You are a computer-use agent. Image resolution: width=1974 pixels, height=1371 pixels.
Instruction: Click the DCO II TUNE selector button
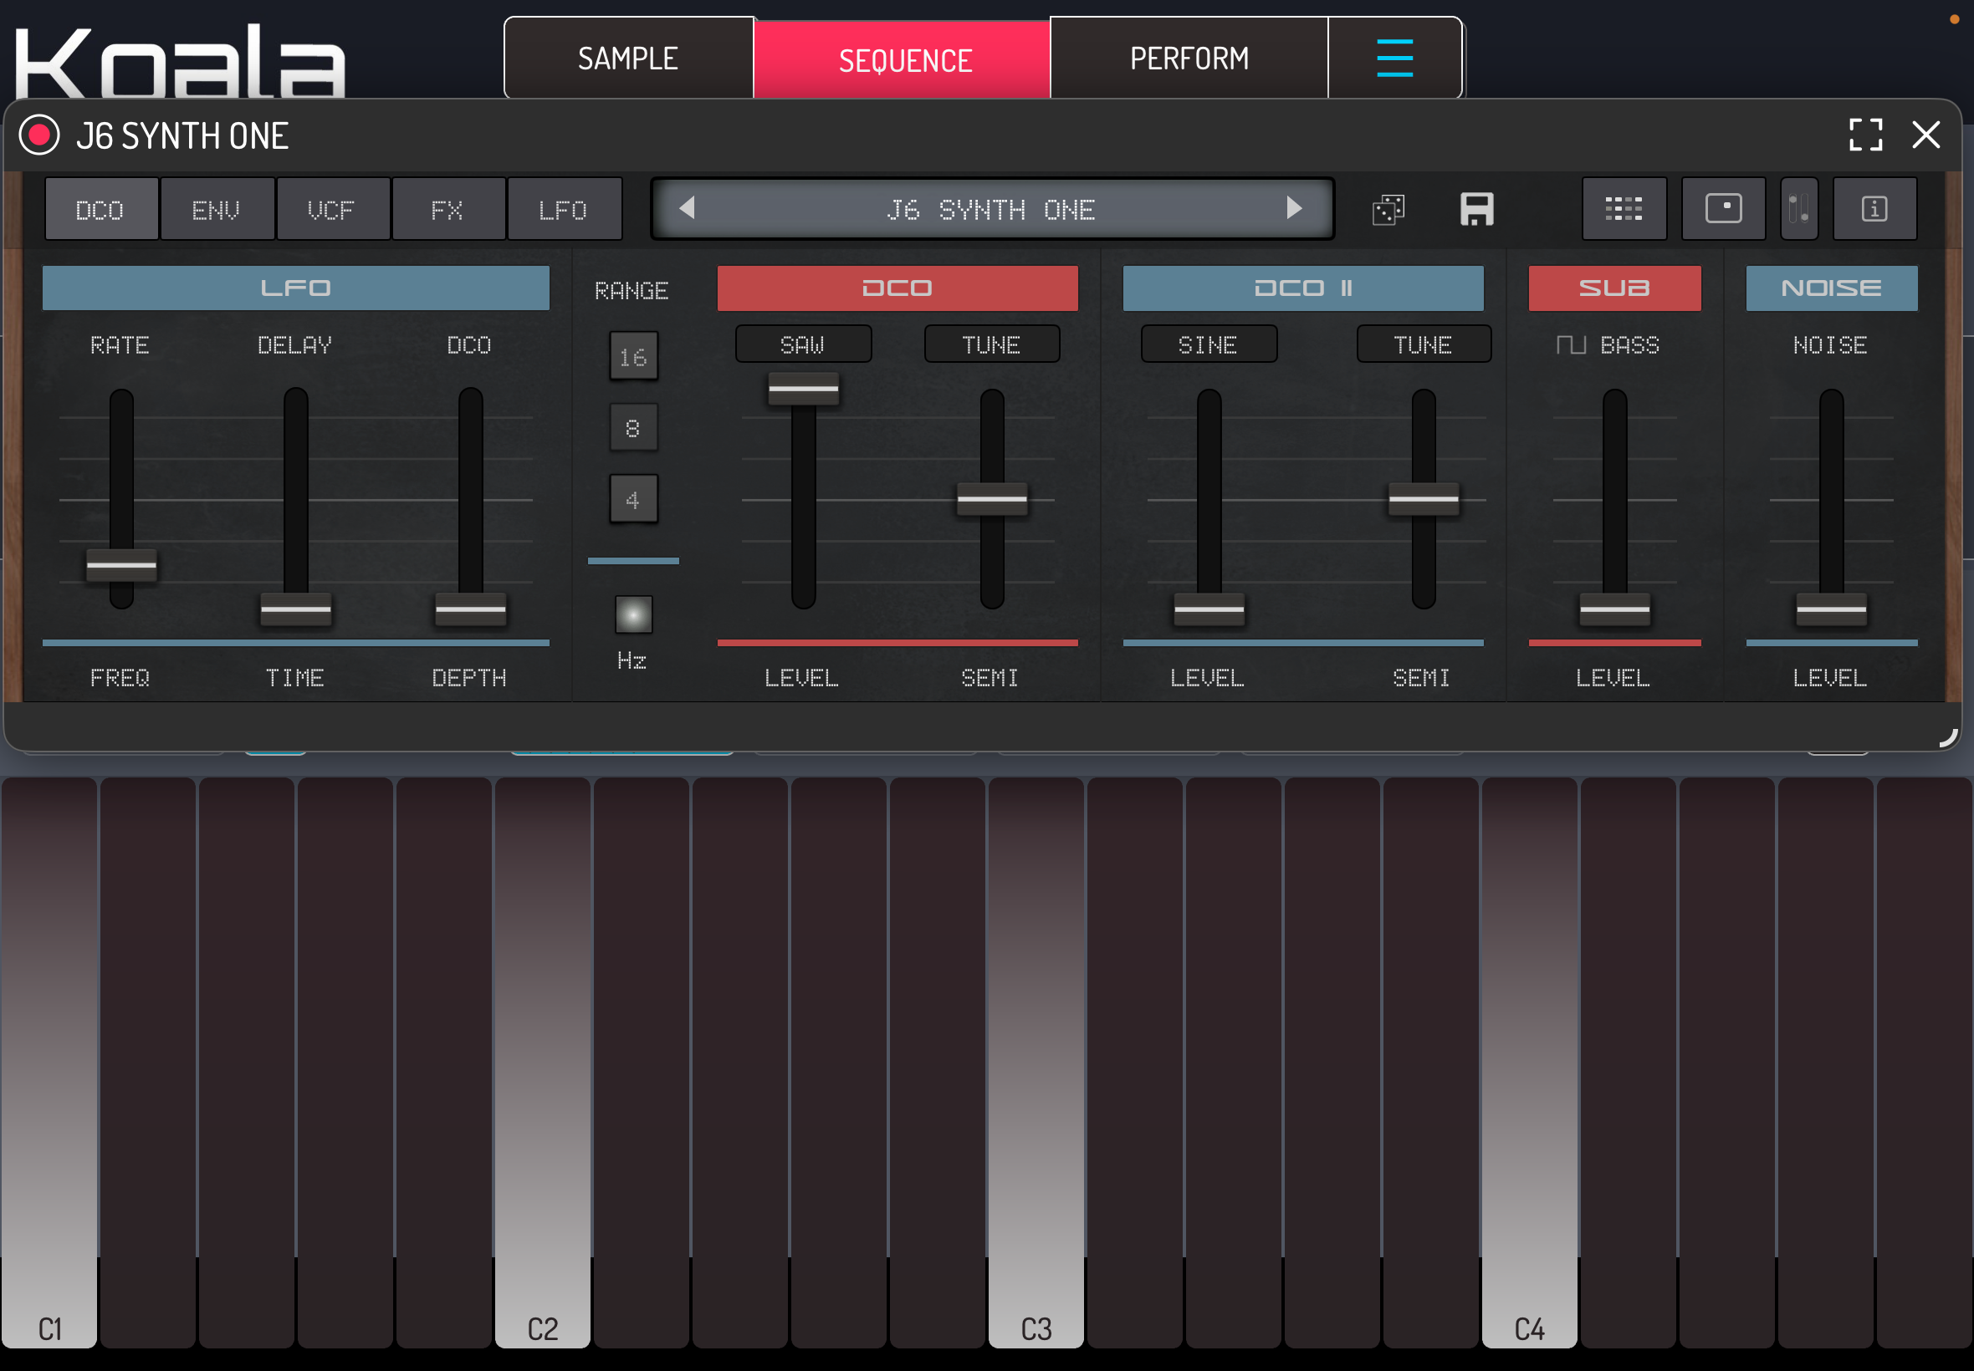(1423, 344)
